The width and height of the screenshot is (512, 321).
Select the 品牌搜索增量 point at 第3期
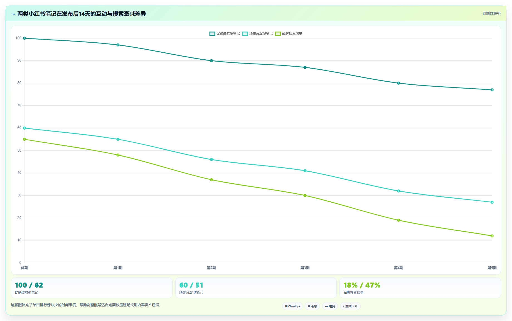point(305,196)
